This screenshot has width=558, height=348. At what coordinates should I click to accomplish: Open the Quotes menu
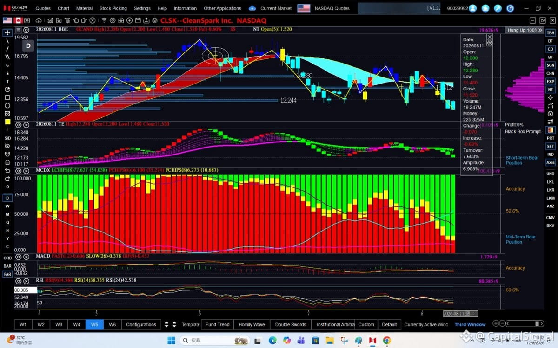tap(43, 8)
